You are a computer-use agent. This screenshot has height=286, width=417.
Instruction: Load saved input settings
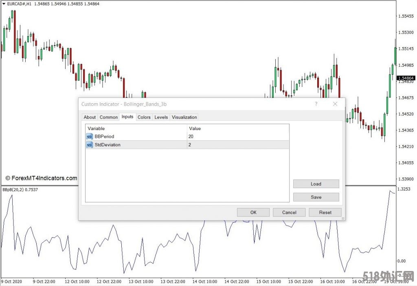[x=316, y=184]
